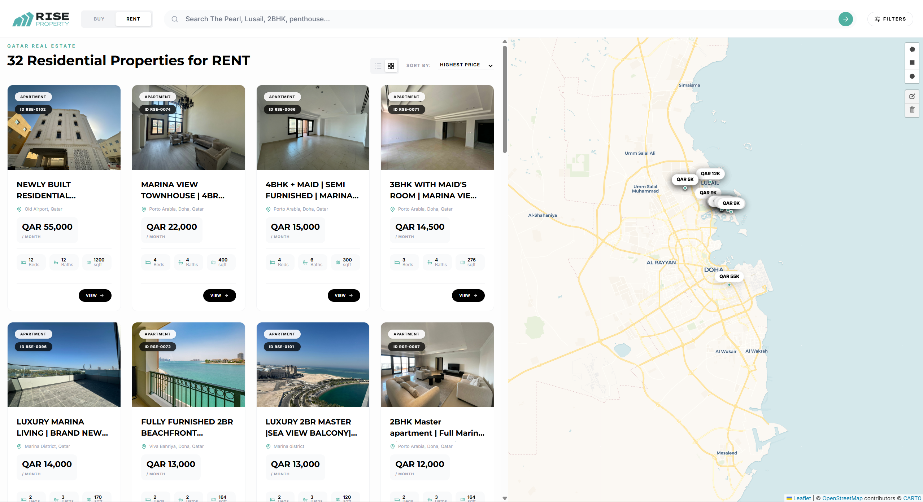Screen dimensions: 923x502
Task: Open RSE-0067 furnished lounge photo
Action: (x=437, y=365)
